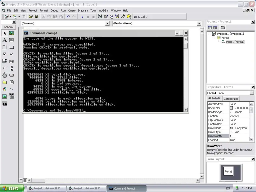Open the (General) object dropdown
The width and height of the screenshot is (256, 192).
coord(107,23)
